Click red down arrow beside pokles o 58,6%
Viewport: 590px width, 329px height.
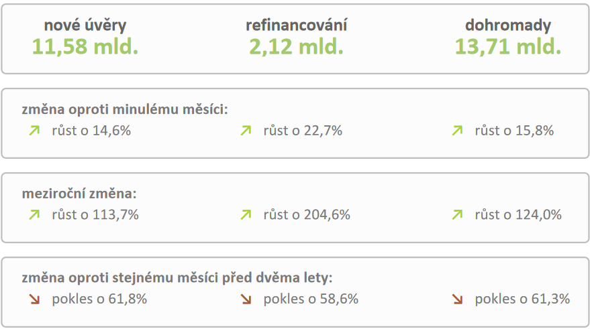pos(246,300)
